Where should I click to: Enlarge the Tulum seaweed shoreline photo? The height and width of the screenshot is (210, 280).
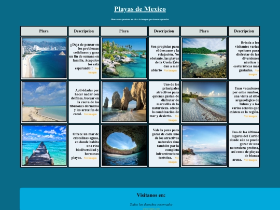204,102
